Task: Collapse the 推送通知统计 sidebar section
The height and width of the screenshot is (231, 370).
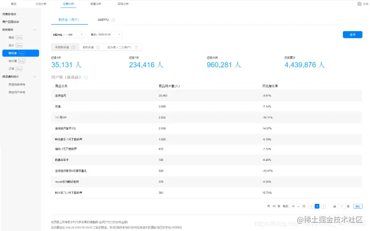Action: pos(35,77)
